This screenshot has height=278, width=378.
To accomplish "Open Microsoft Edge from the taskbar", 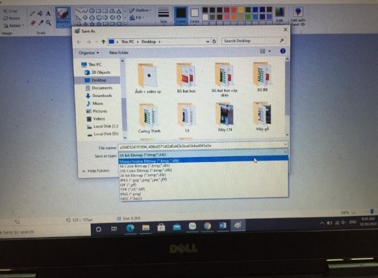I will 130,227.
